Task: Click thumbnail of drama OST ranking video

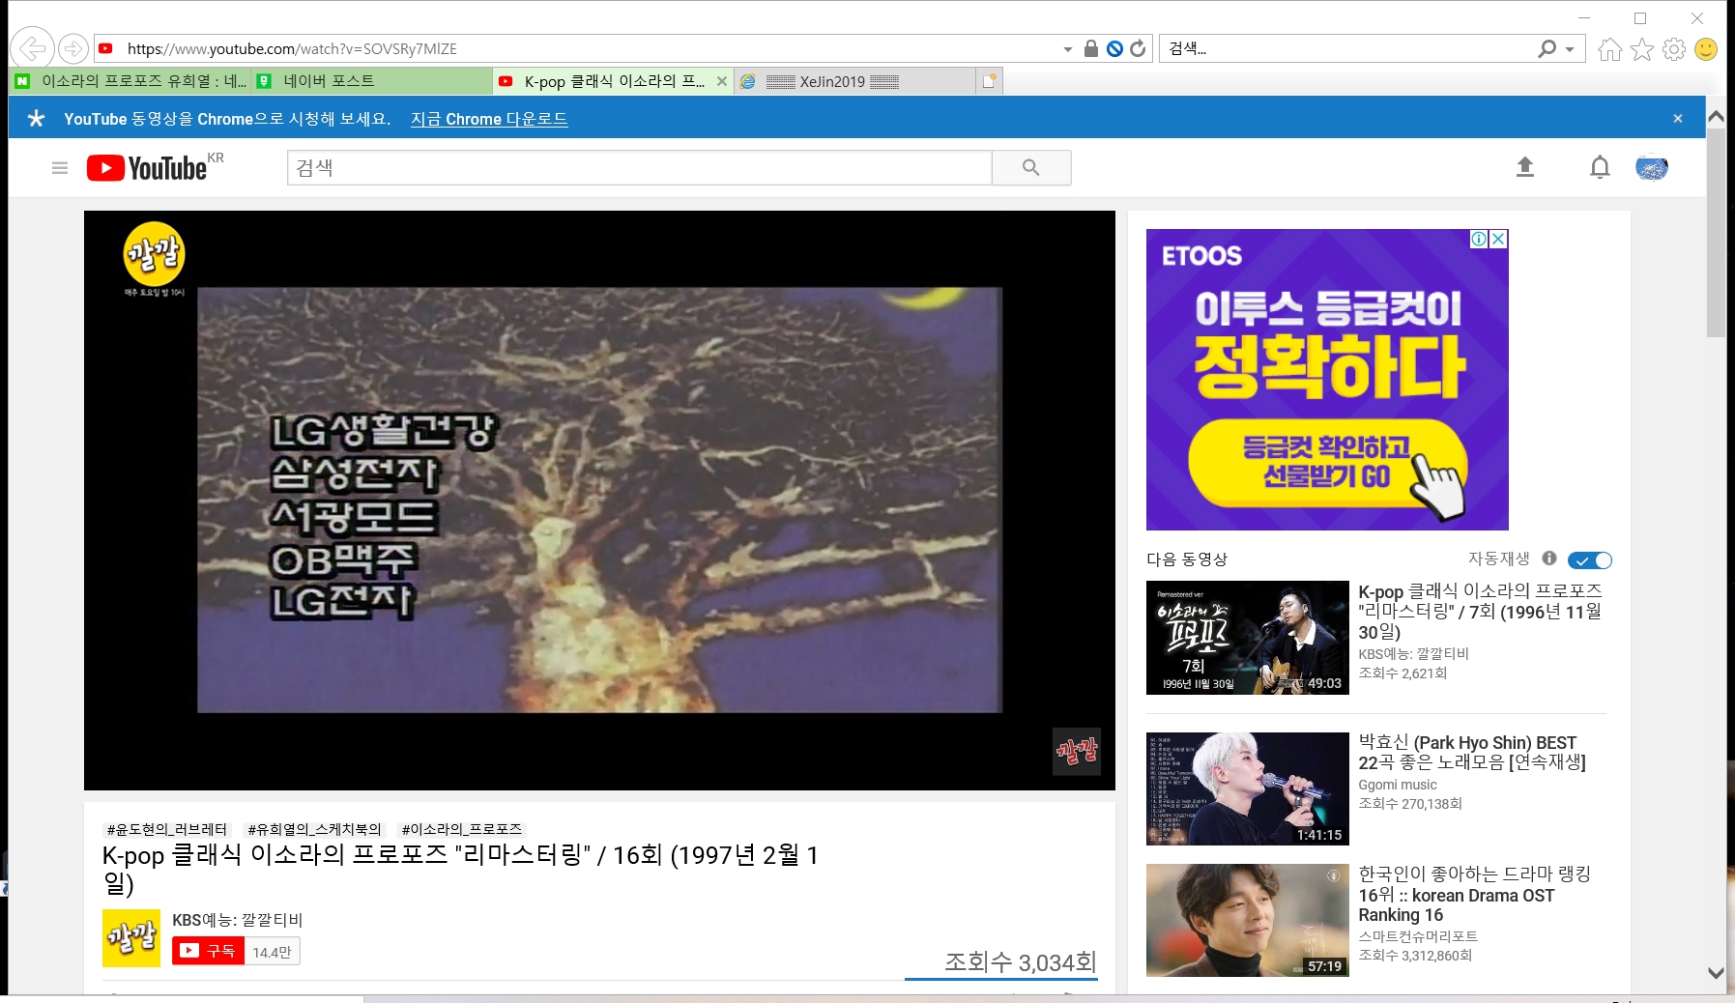Action: 1248,920
